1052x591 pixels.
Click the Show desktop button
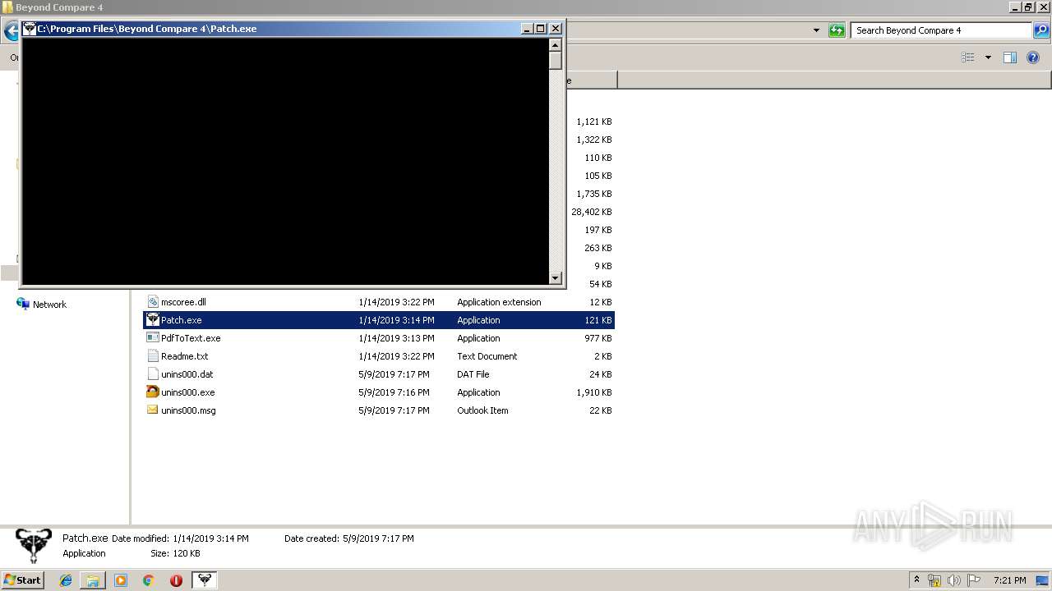(1043, 580)
